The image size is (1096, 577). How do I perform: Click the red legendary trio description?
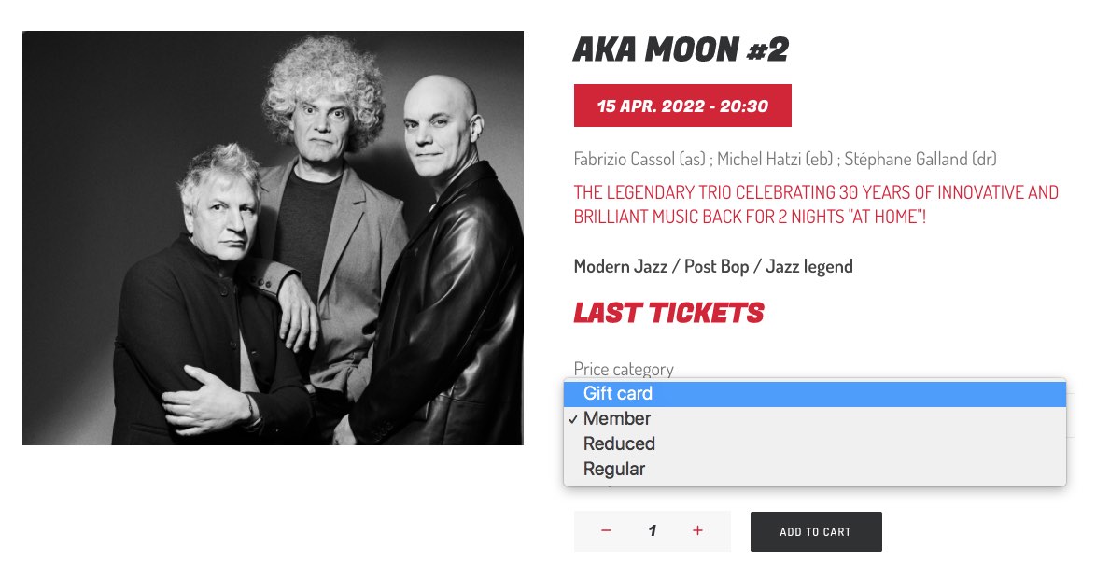click(x=816, y=205)
